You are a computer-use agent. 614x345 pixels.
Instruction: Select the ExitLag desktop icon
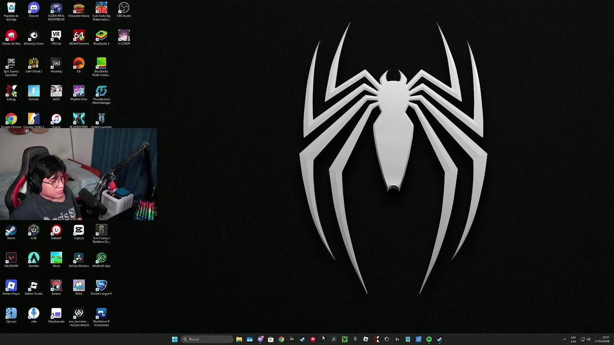(11, 93)
